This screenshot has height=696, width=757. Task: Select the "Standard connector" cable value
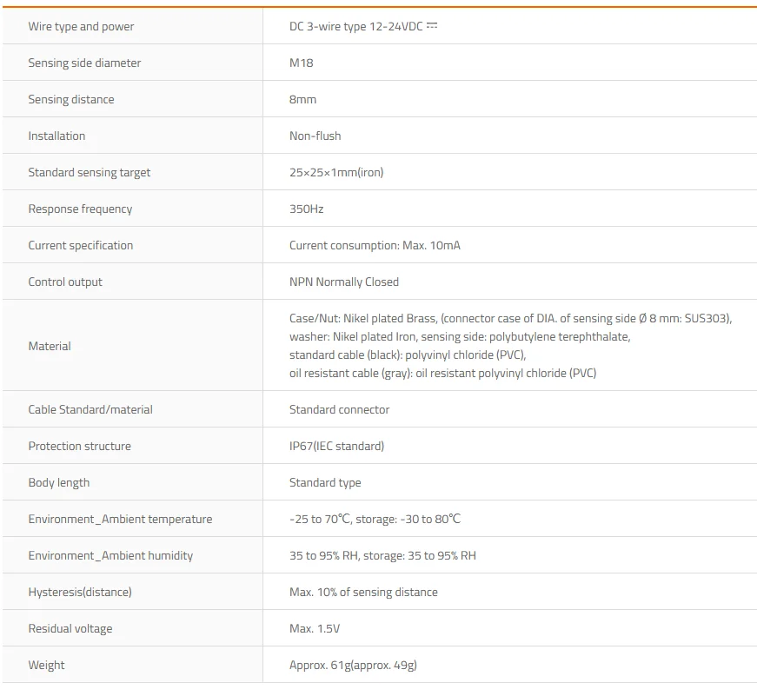pos(339,410)
